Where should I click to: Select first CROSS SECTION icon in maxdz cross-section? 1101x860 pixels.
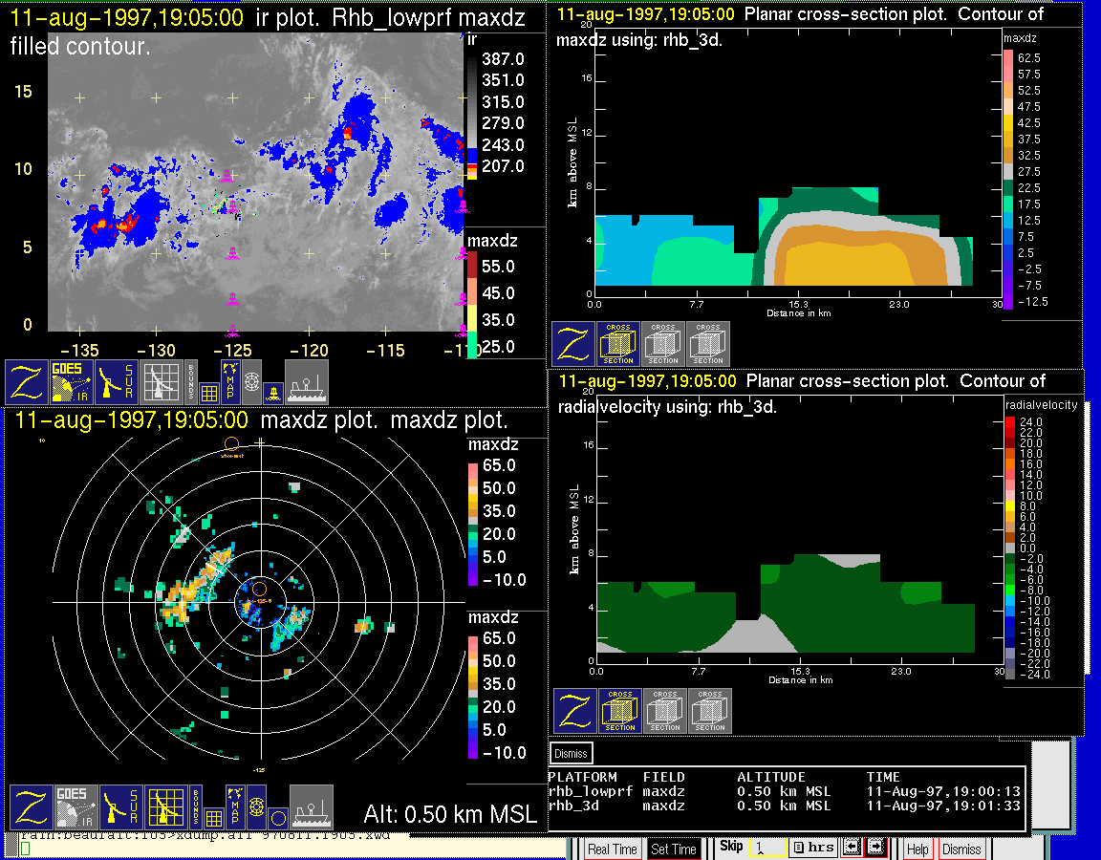point(618,344)
